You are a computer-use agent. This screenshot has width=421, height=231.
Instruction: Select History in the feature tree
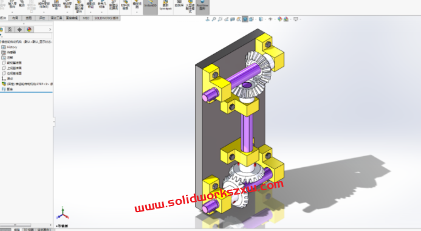click(x=9, y=47)
